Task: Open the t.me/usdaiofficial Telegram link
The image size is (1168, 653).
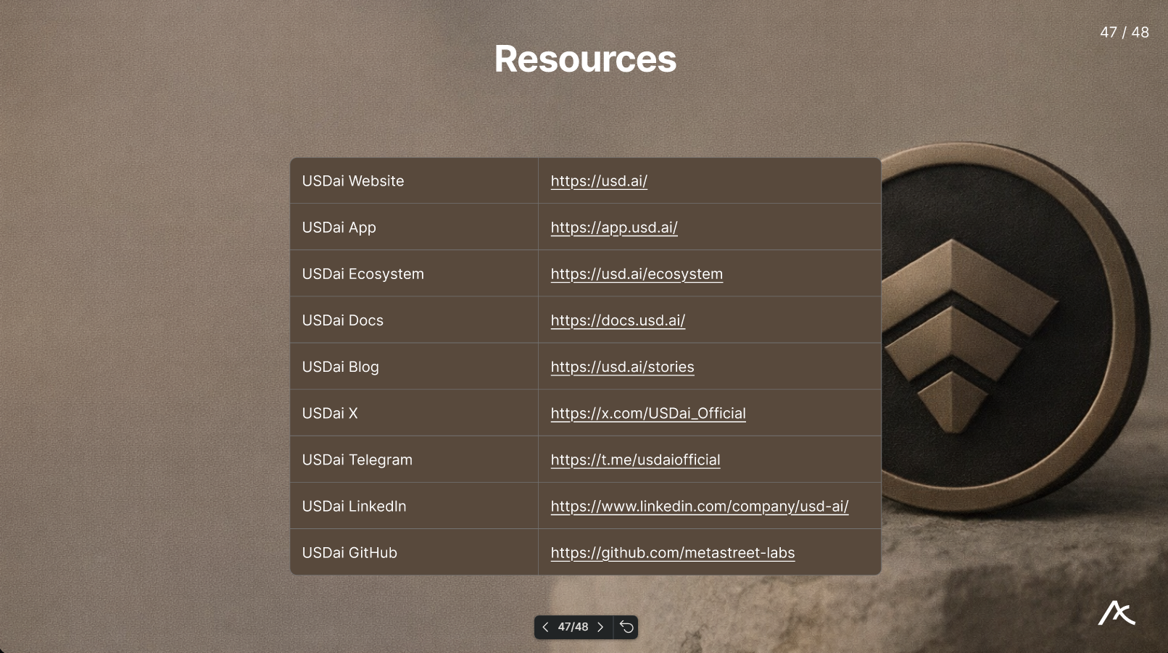Action: tap(634, 459)
